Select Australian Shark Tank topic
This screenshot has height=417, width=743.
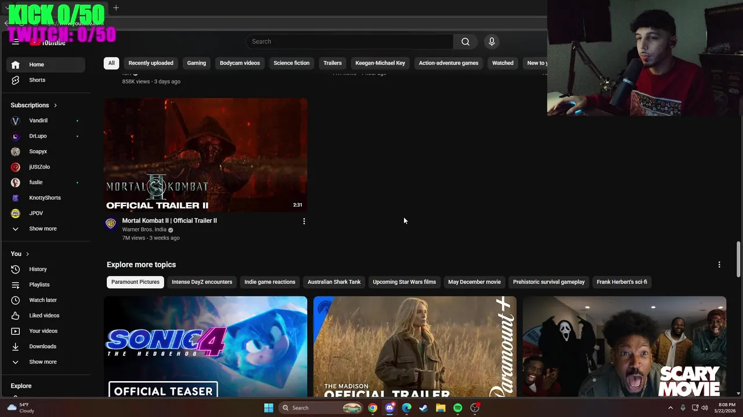334,282
